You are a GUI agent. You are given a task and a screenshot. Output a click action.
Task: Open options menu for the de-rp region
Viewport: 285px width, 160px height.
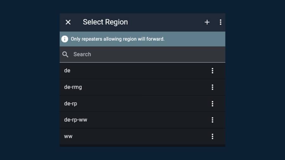tap(212, 104)
